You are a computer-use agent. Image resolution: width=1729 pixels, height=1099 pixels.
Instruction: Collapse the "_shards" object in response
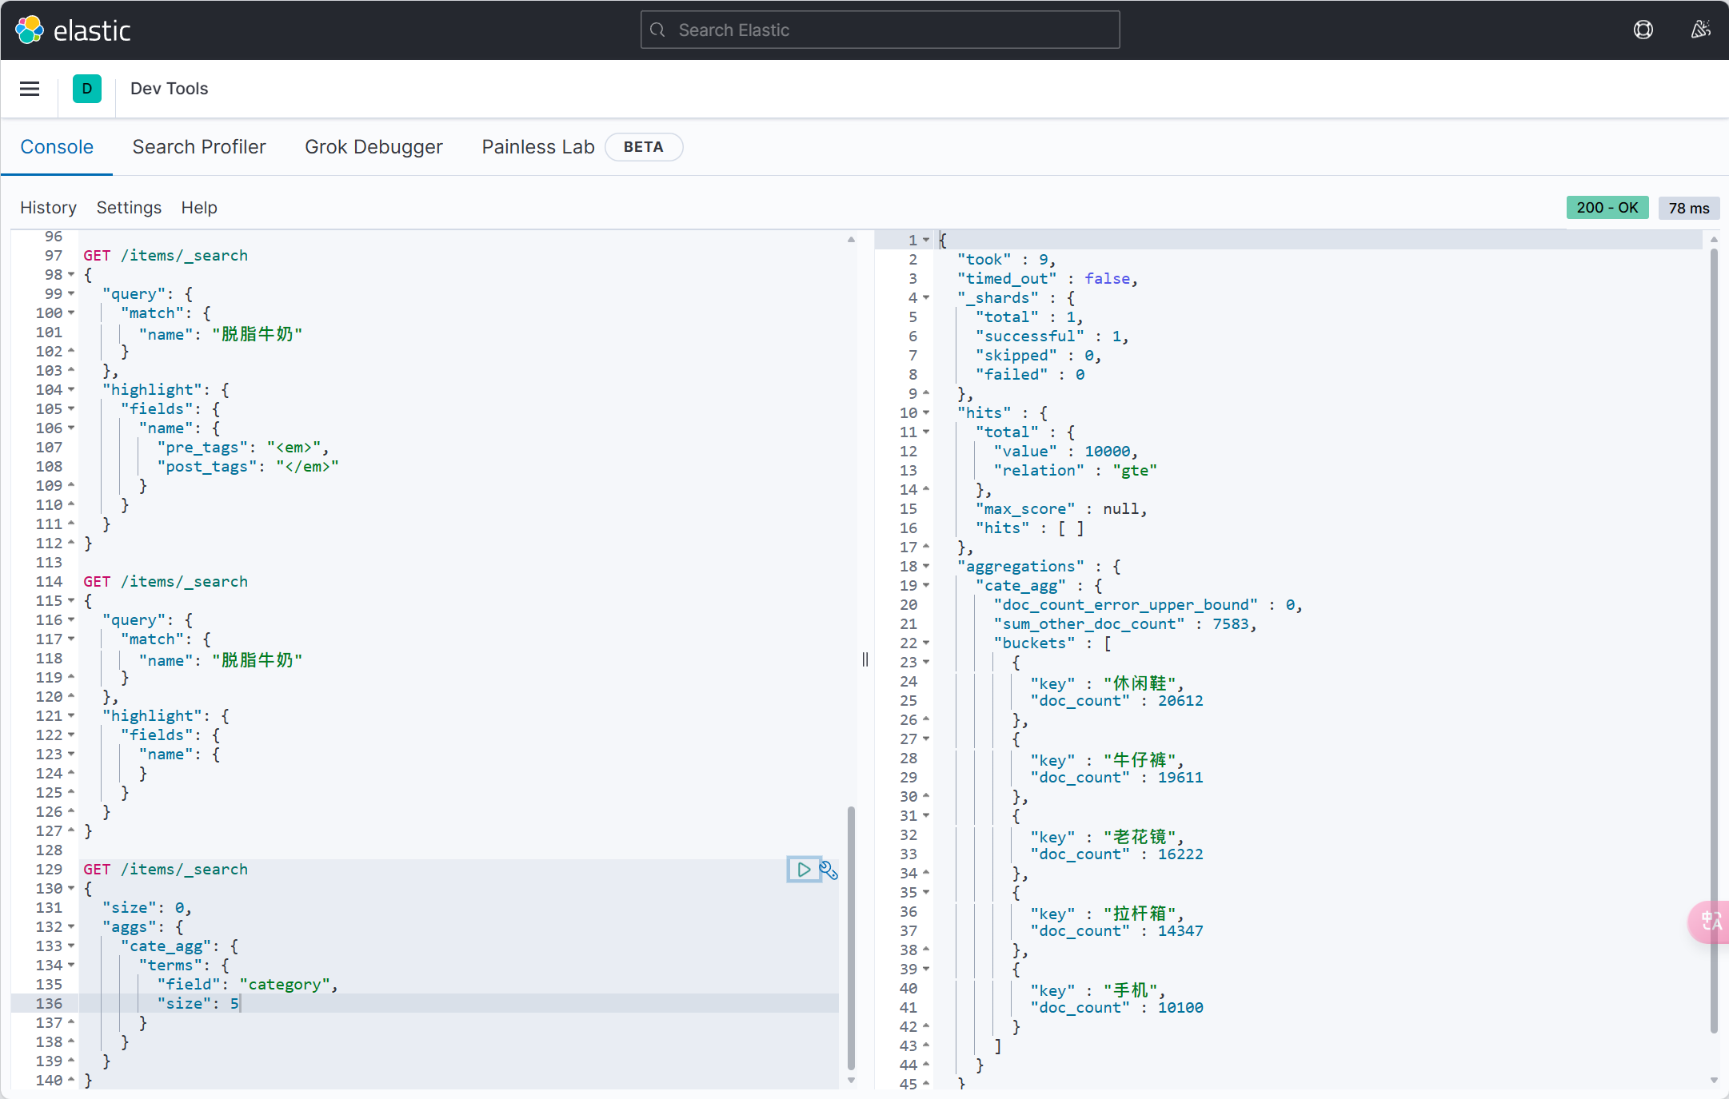[x=926, y=298]
